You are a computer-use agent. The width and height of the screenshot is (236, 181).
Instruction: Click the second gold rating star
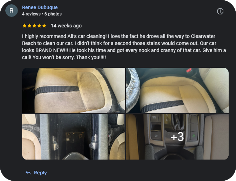tap(29, 26)
